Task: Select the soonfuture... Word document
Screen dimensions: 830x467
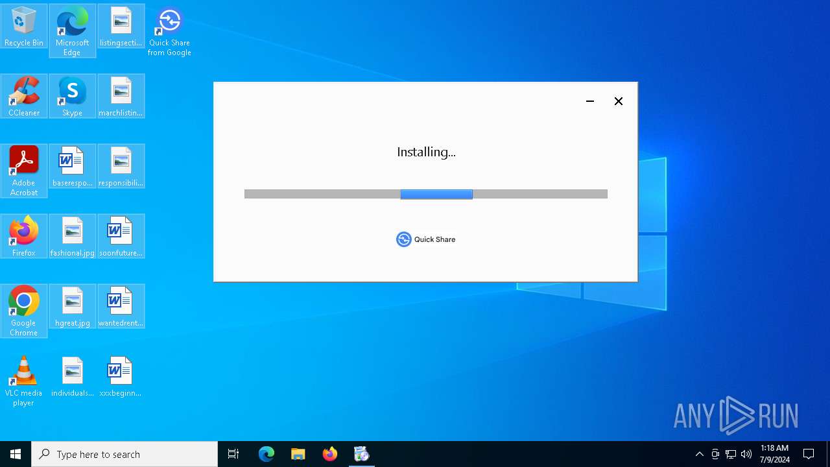Action: click(121, 236)
